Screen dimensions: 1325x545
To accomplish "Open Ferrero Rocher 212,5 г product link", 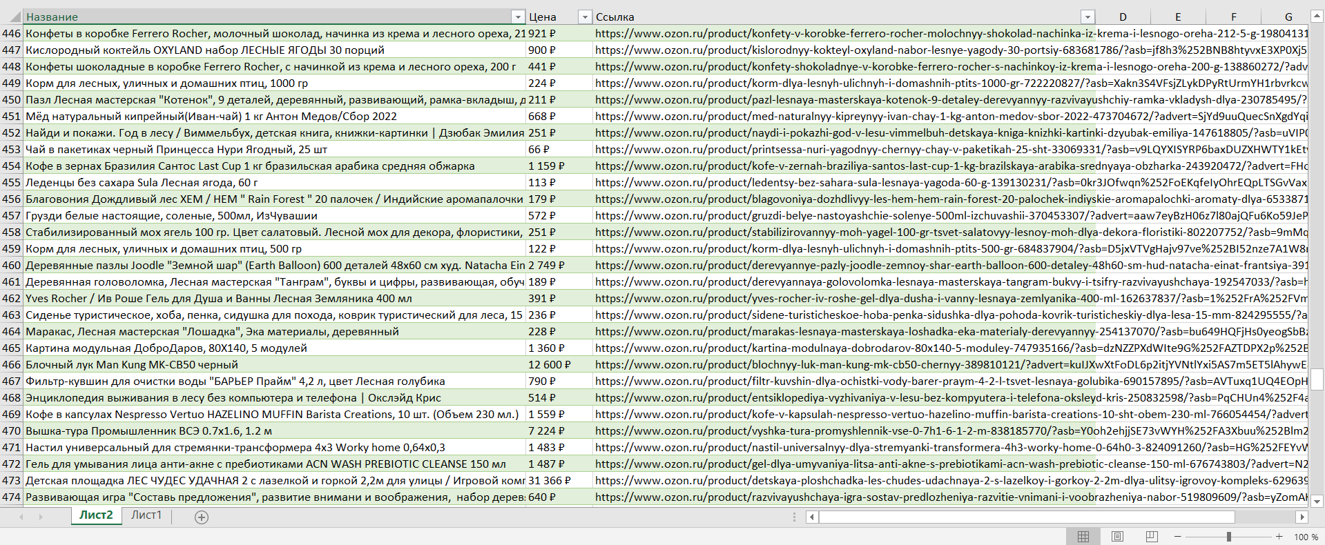I will pos(951,33).
